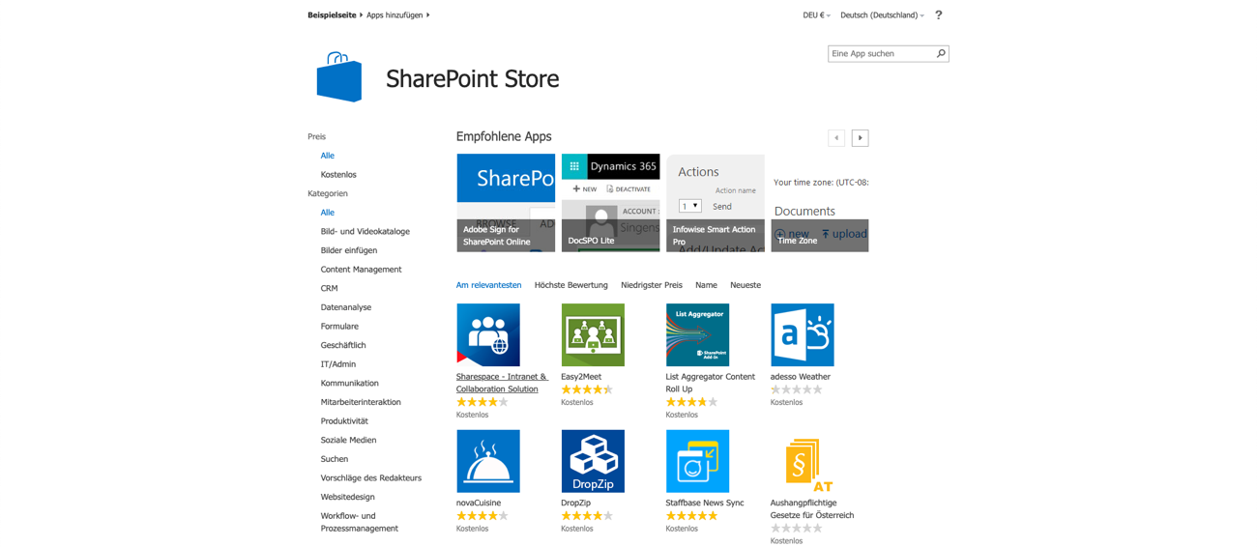The height and width of the screenshot is (547, 1257).
Task: Sort by Höchste Bewertung
Action: click(570, 285)
